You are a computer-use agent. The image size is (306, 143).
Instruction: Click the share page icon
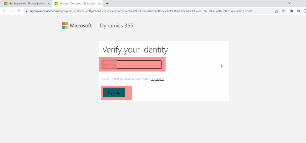276,11
